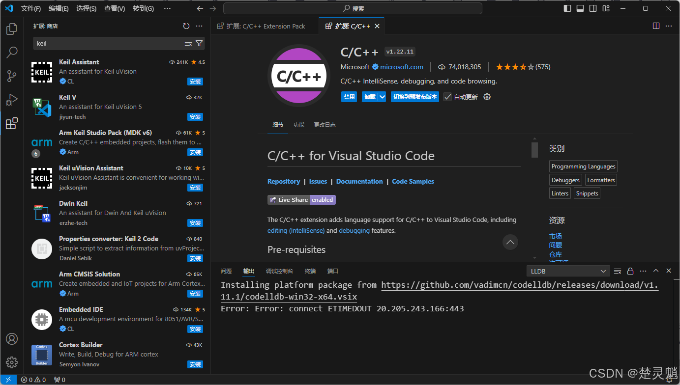Install the Embedded IDE extension
The image size is (680, 385).
195,329
